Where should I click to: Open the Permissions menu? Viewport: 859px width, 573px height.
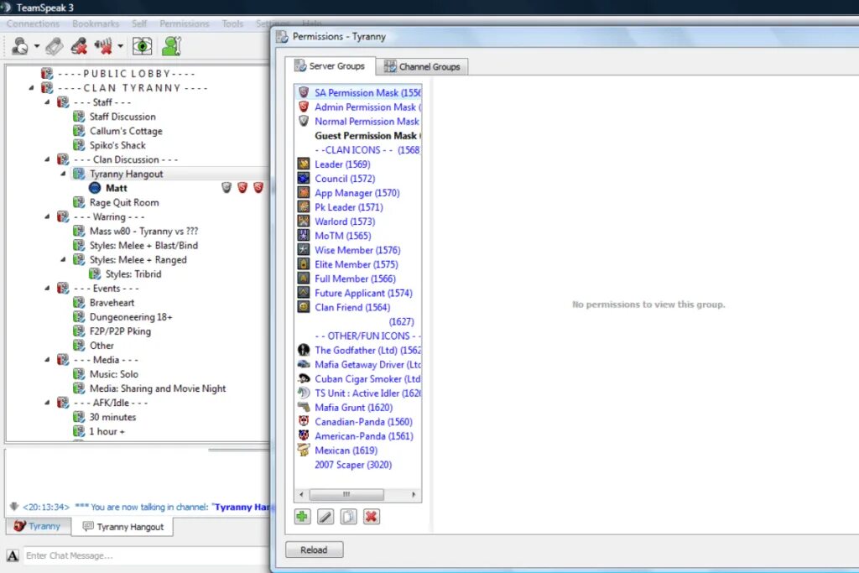[x=184, y=23]
